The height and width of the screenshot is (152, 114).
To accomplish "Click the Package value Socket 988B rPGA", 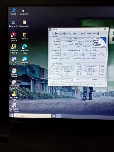I will 76,44.
